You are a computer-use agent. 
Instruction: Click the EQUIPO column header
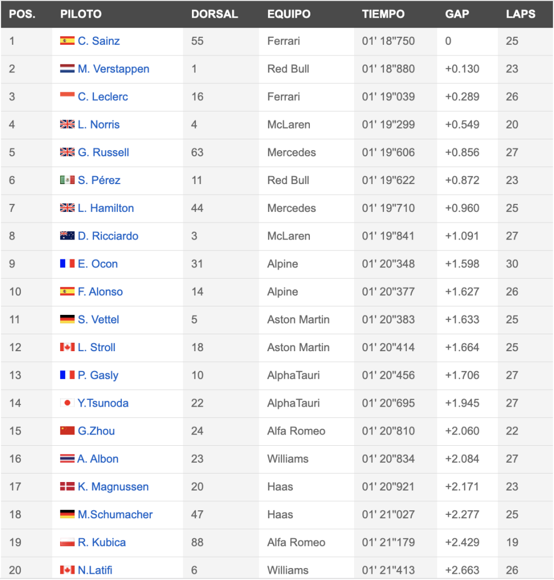pyautogui.click(x=289, y=14)
